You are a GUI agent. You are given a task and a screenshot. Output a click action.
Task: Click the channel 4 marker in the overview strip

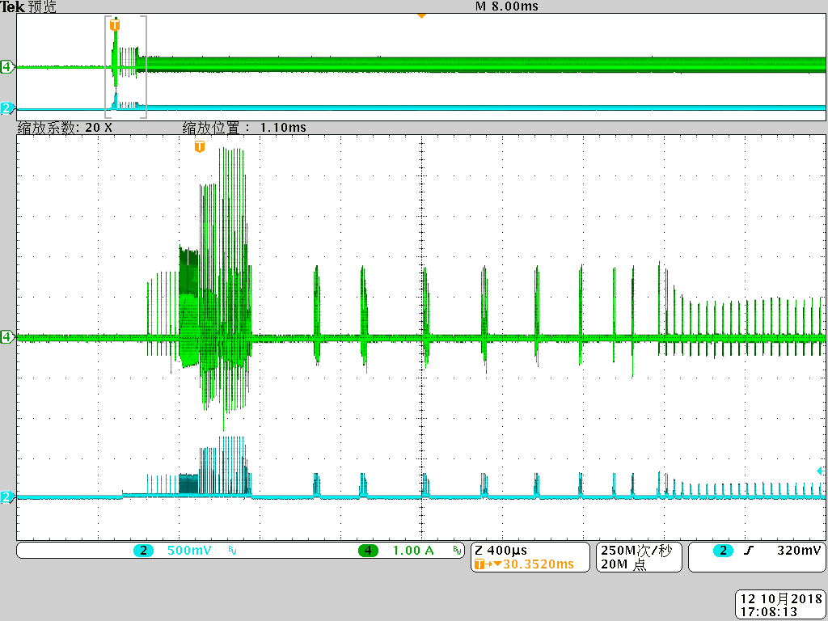pyautogui.click(x=7, y=67)
